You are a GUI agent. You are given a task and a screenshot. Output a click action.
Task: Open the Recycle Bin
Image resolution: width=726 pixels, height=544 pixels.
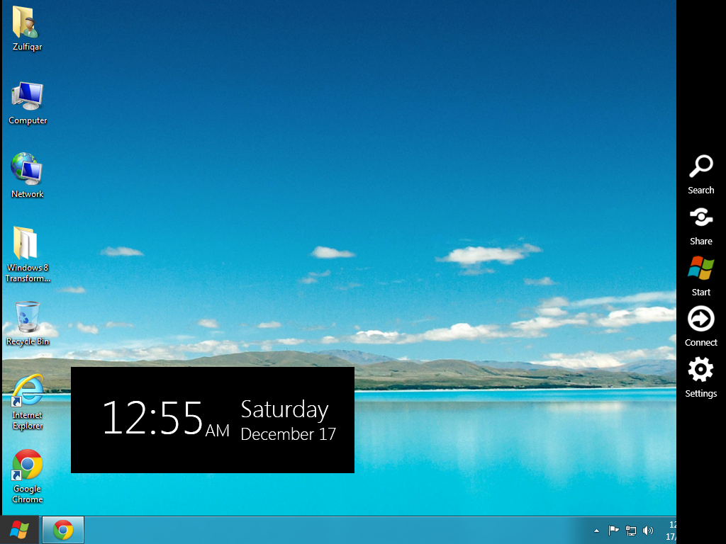point(27,320)
